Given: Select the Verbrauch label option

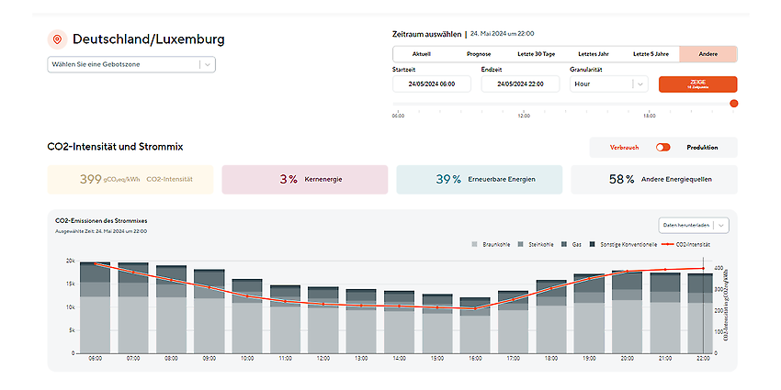Looking at the screenshot, I should 624,147.
